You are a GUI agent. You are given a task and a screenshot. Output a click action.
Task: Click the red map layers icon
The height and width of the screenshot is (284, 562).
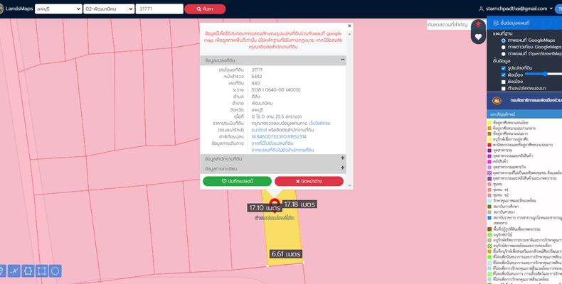(x=478, y=25)
